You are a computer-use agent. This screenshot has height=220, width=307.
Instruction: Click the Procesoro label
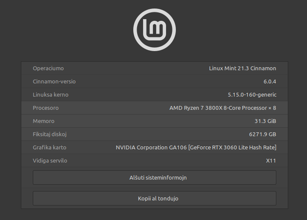click(x=46, y=108)
